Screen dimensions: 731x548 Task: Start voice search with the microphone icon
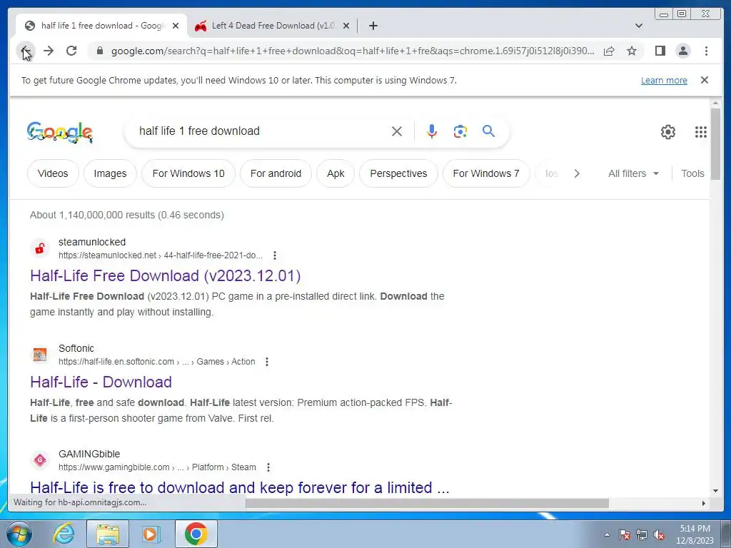pos(432,131)
